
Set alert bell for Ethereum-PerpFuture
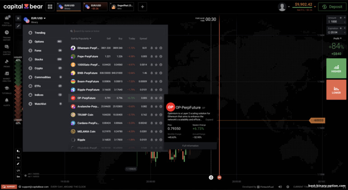pos(151,48)
